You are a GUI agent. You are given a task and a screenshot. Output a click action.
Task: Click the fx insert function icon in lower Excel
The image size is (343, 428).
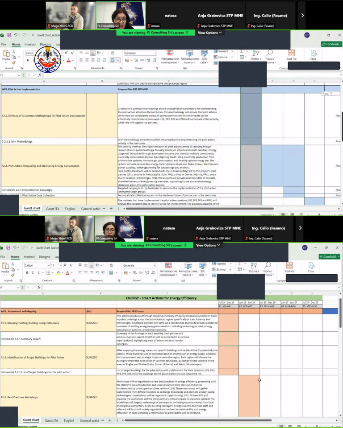(x=39, y=287)
